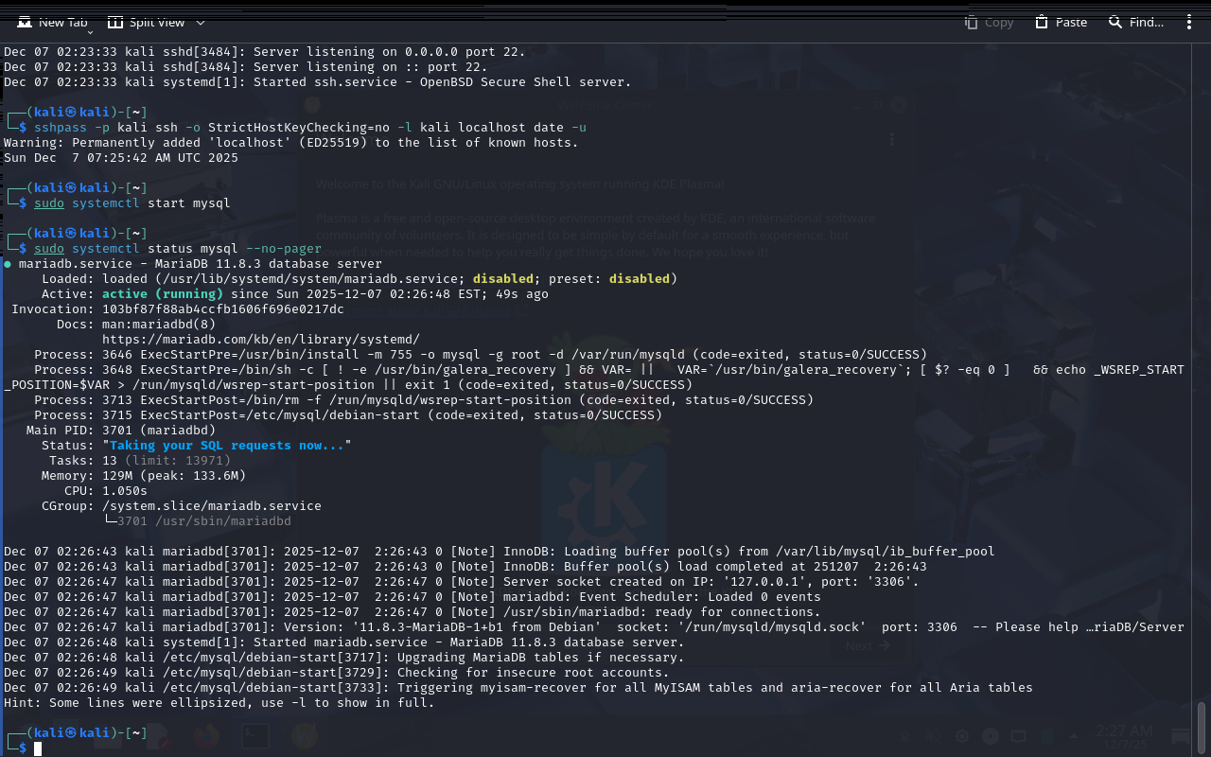Click at the bottom shell prompt cursor
Image resolution: width=1211 pixels, height=757 pixels.
pos(38,748)
